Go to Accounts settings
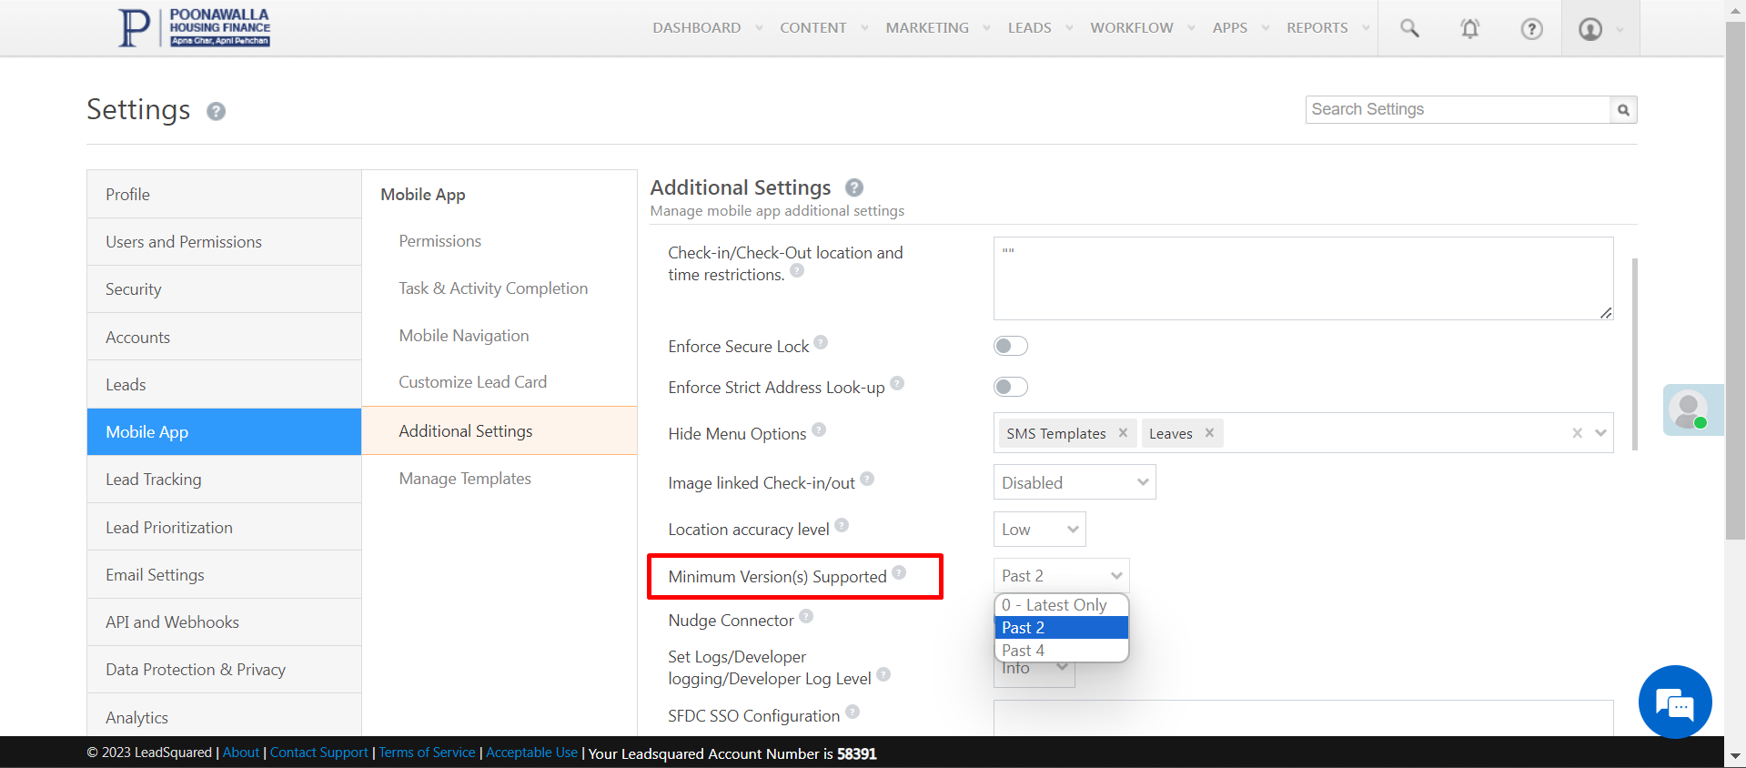1746x768 pixels. [224, 337]
